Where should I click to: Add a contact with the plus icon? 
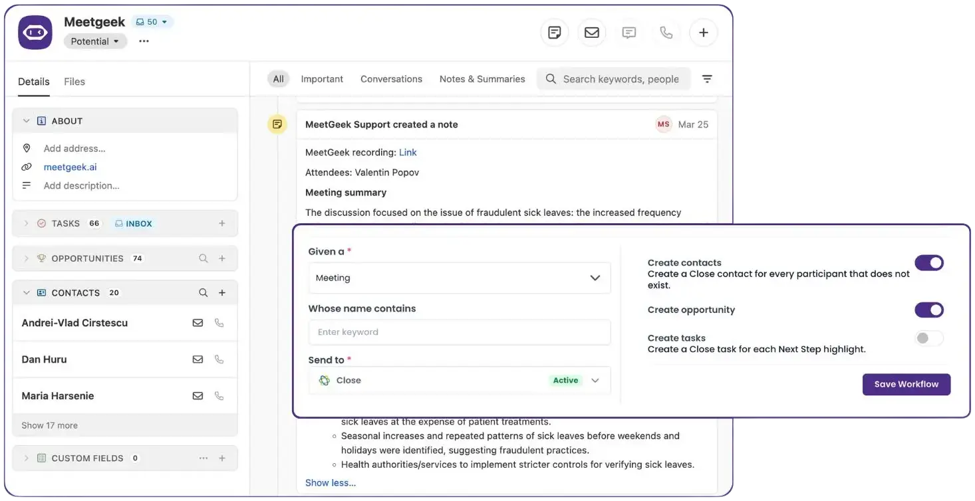(222, 293)
